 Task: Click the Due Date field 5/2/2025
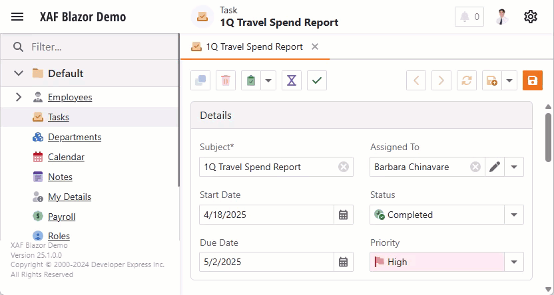click(x=267, y=262)
